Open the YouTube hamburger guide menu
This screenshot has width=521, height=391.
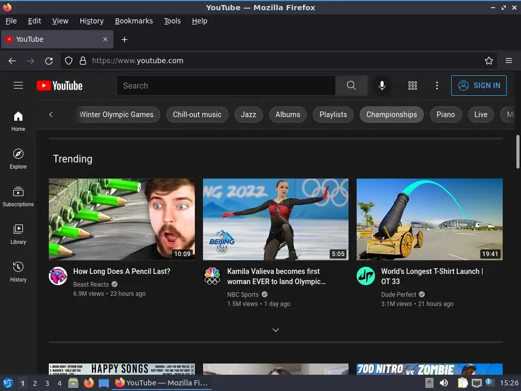(x=18, y=86)
